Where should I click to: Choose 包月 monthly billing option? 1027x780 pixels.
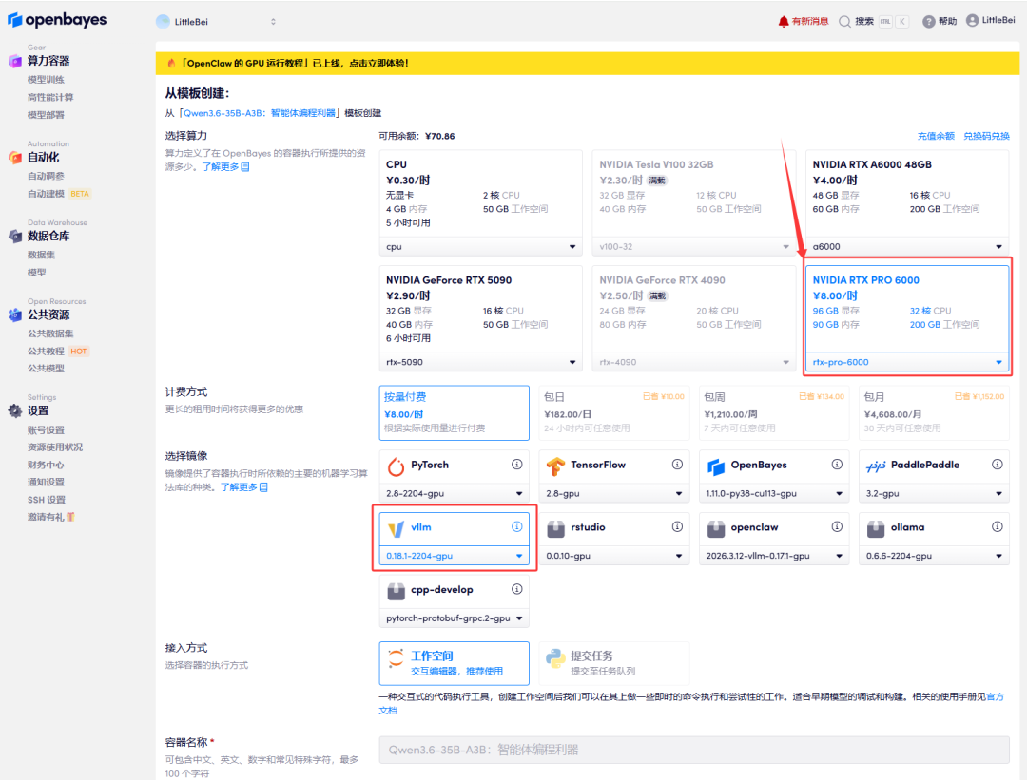934,413
